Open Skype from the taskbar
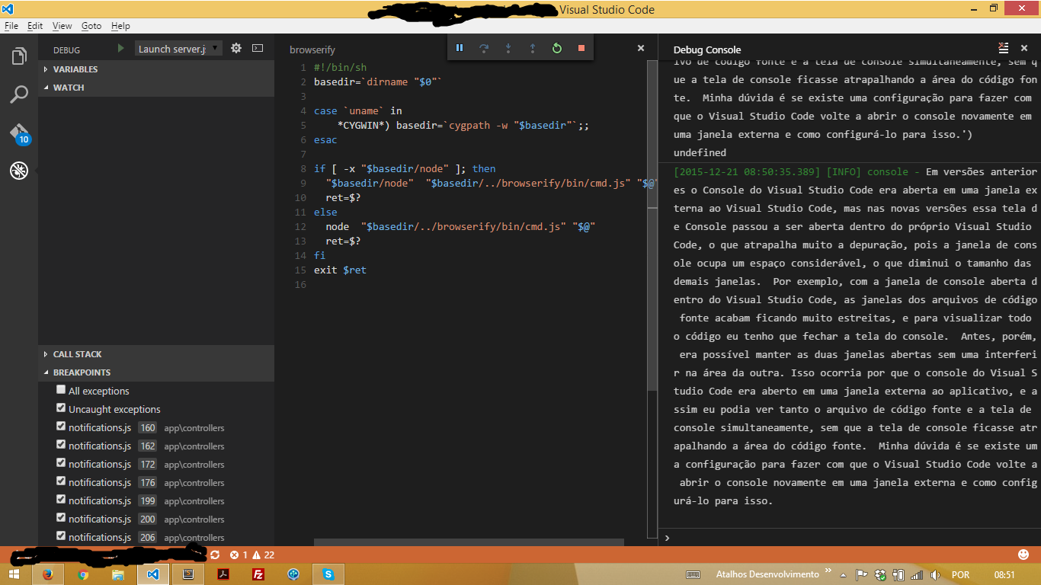This screenshot has width=1041, height=585. (x=328, y=574)
